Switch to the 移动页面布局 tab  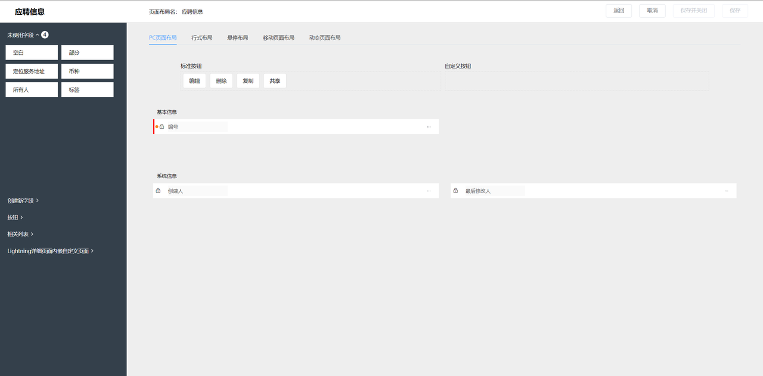278,38
